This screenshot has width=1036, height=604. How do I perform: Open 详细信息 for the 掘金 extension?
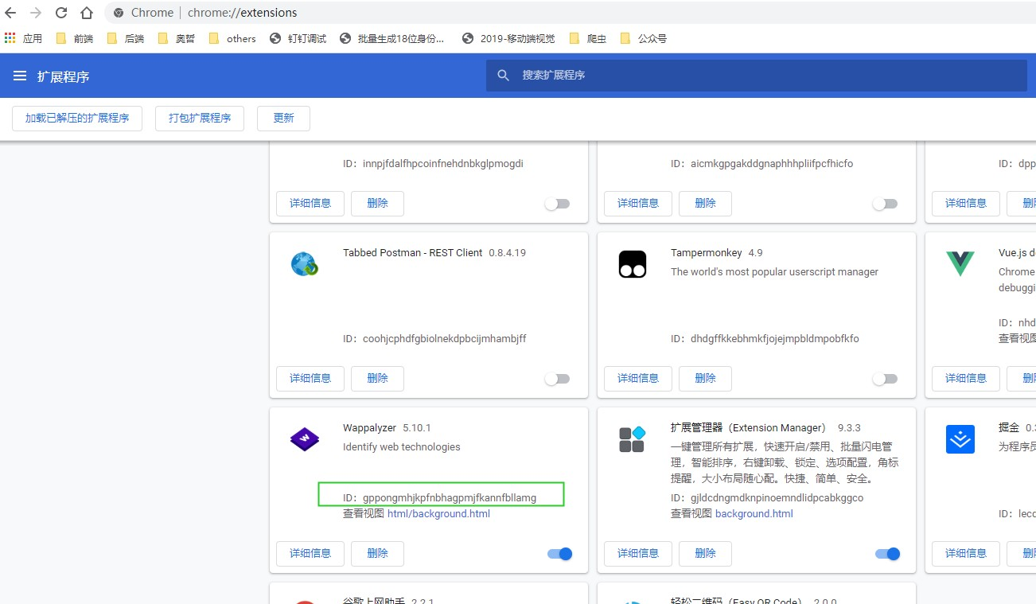click(x=966, y=553)
